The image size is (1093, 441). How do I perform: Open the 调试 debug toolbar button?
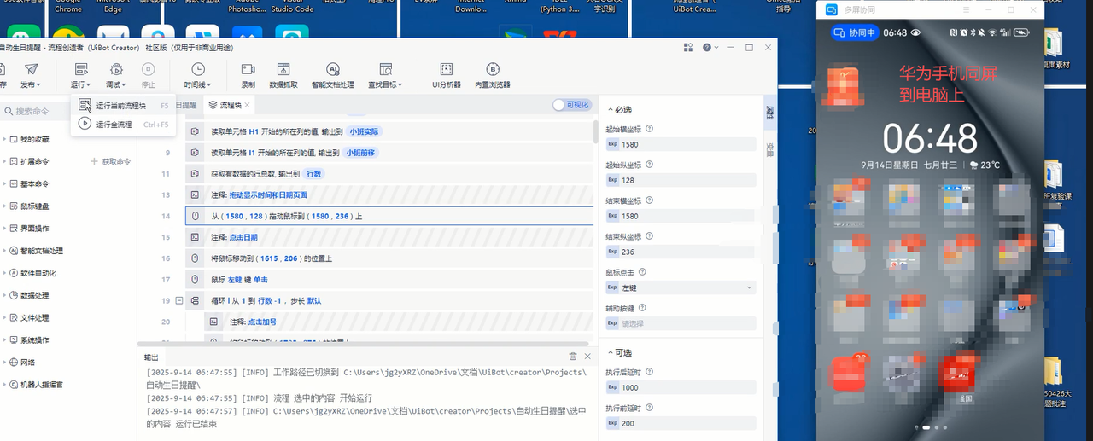click(115, 75)
